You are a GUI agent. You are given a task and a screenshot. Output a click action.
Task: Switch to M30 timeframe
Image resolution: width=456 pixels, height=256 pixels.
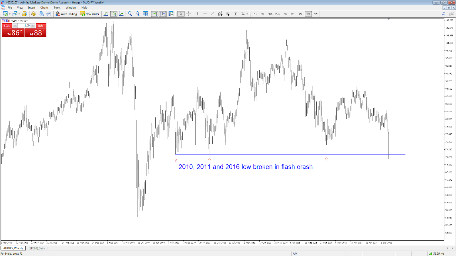pos(278,14)
